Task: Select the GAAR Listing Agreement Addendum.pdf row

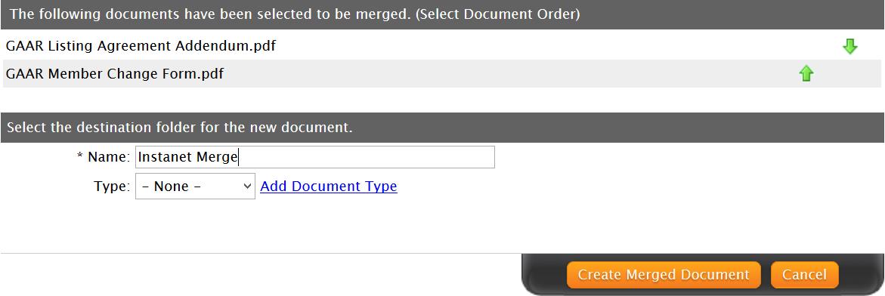Action: point(442,45)
